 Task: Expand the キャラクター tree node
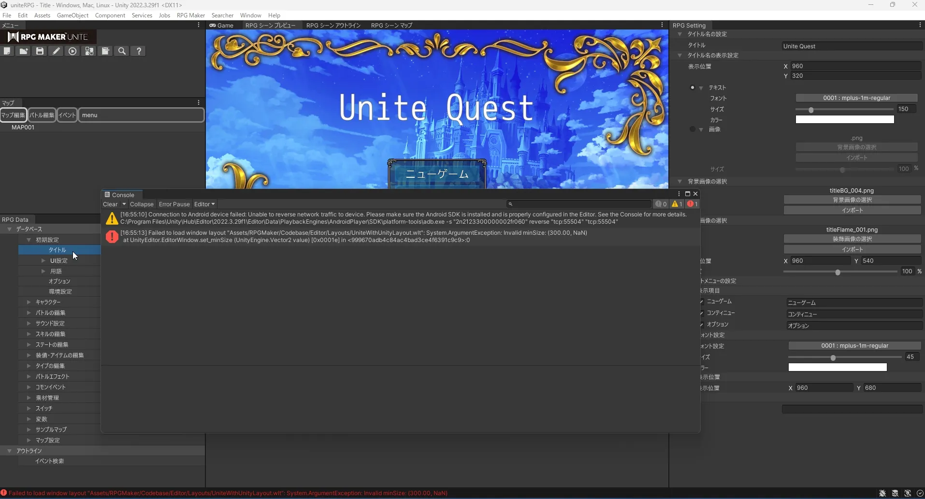[29, 302]
